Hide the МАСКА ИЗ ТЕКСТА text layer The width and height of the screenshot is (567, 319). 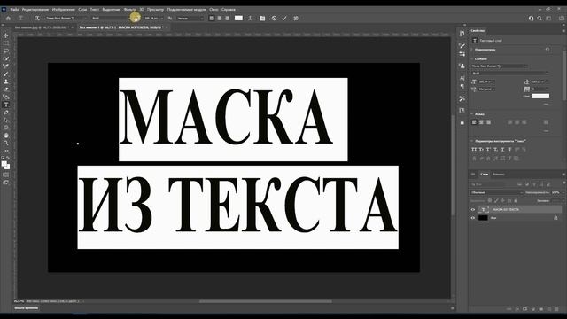(472, 209)
